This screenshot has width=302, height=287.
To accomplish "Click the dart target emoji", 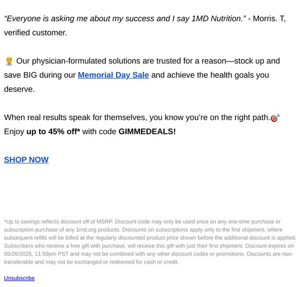I will [x=275, y=118].
